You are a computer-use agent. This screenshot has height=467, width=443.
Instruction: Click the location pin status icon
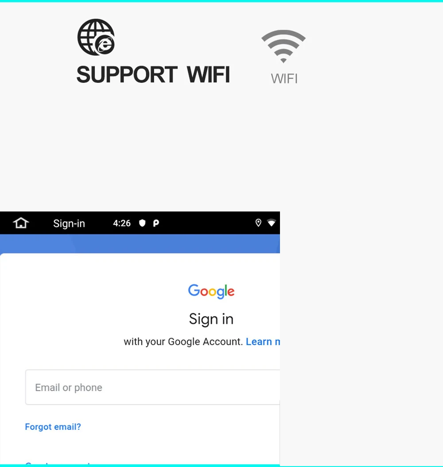pos(258,223)
